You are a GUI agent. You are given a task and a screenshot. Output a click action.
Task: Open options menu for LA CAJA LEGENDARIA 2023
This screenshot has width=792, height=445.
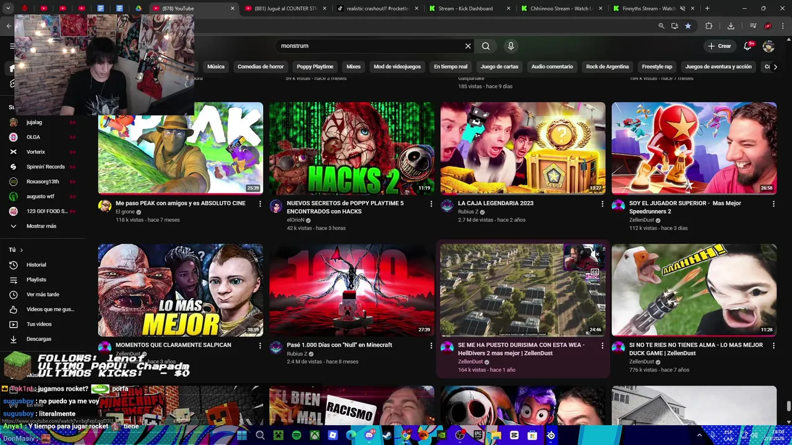tap(602, 203)
